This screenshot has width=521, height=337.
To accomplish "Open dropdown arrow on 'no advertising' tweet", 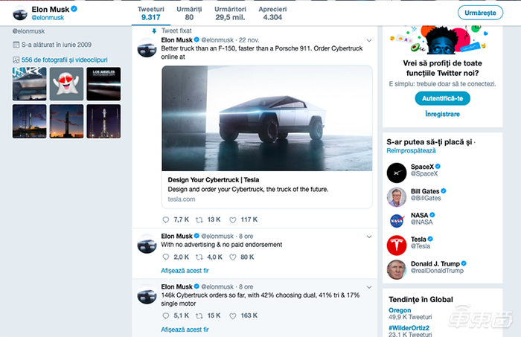I will coord(369,237).
